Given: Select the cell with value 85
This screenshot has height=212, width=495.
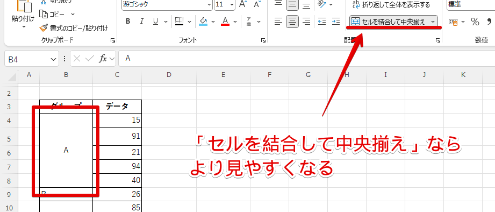Looking at the screenshot, I should (x=117, y=207).
